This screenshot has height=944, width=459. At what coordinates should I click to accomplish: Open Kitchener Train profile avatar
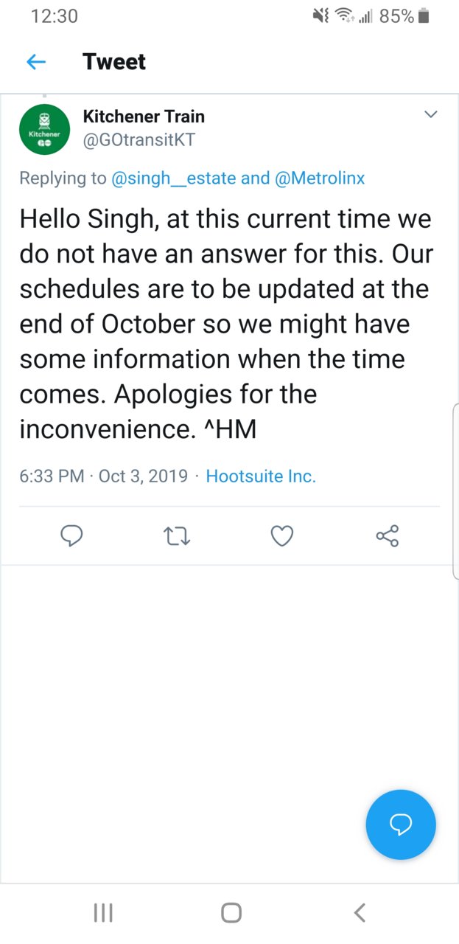tap(44, 130)
